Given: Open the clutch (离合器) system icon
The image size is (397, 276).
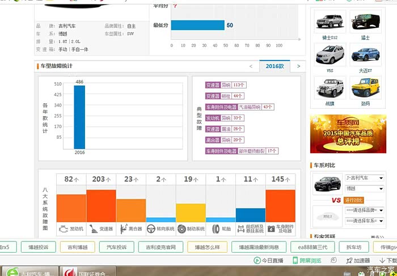Looking at the screenshot, I should click(124, 229).
